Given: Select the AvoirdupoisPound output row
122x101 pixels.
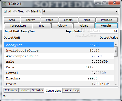Looking at the screenshot, I should click(x=59, y=56).
